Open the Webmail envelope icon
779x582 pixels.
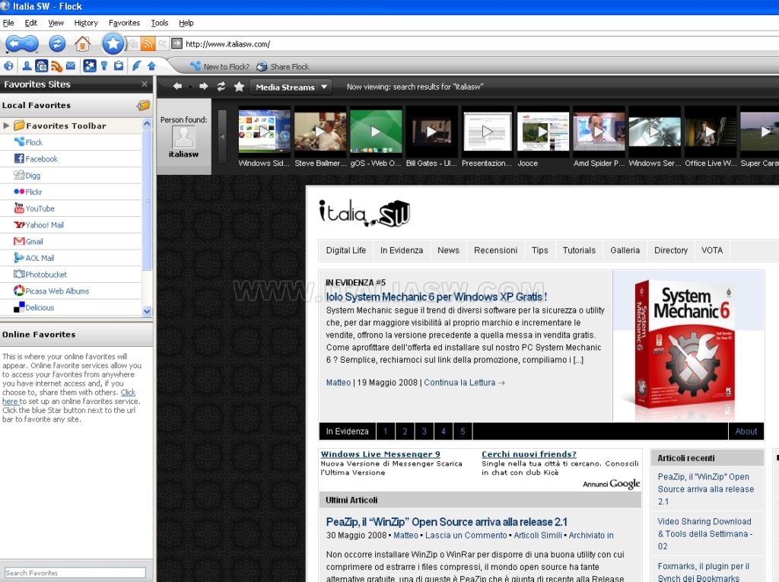click(71, 65)
